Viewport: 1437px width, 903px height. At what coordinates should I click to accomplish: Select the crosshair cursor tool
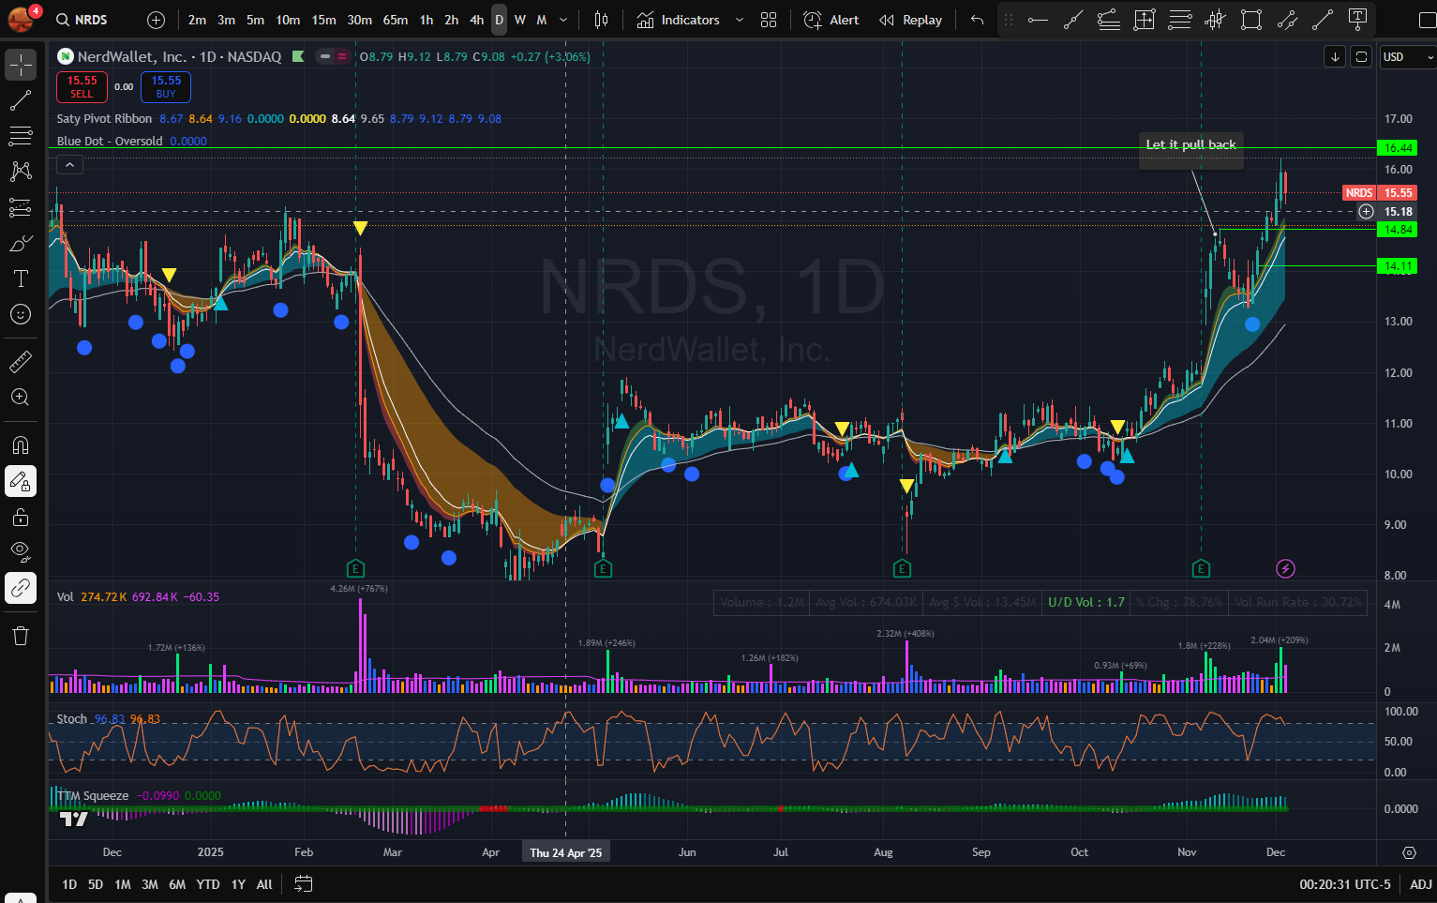[21, 66]
